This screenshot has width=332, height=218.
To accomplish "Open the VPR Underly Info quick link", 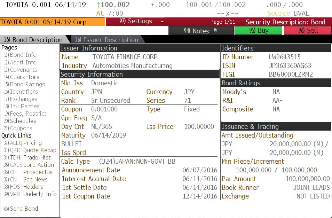I will point(30,194).
